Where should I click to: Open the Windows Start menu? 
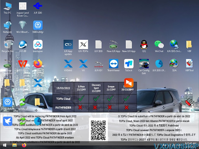click(x=5, y=145)
